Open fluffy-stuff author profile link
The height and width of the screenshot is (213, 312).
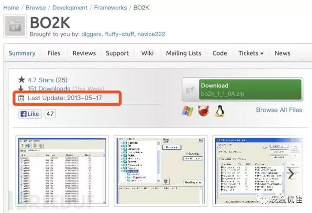pyautogui.click(x=119, y=34)
